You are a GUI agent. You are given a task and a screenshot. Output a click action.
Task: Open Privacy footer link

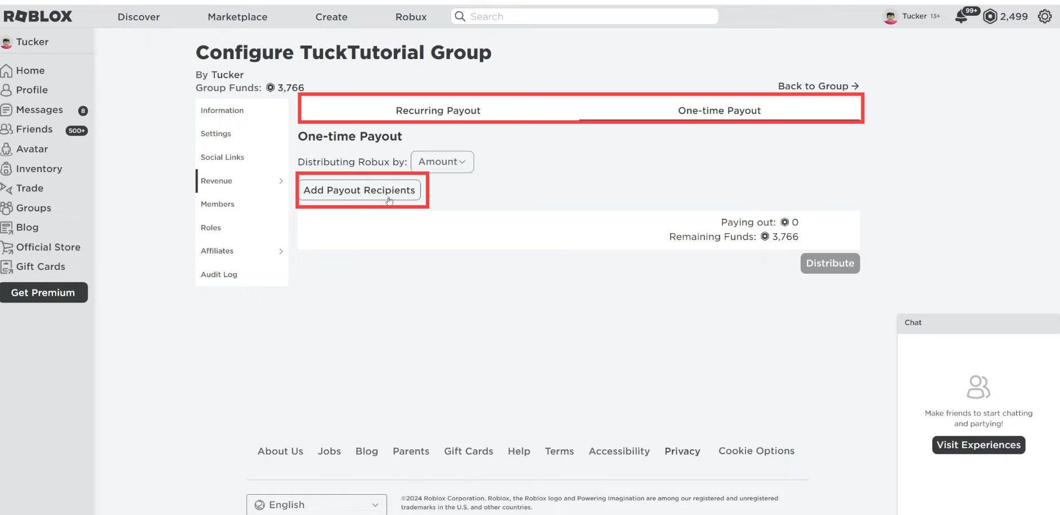click(682, 451)
